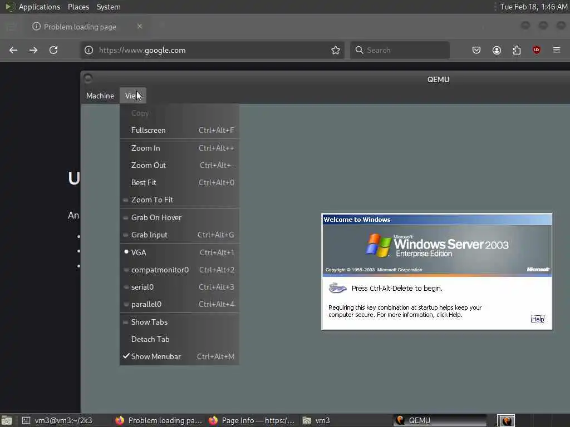Viewport: 570px width, 427px height.
Task: Choose Best Fit from View menu
Action: coord(179,182)
